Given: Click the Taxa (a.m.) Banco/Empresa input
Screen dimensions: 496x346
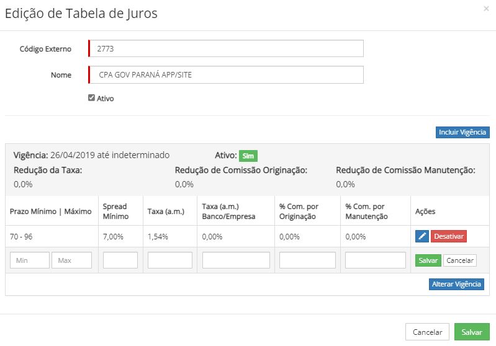Looking at the screenshot, I should click(236, 260).
